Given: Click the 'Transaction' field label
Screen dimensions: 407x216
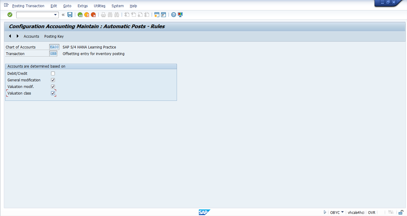Looking at the screenshot, I should pos(15,54).
